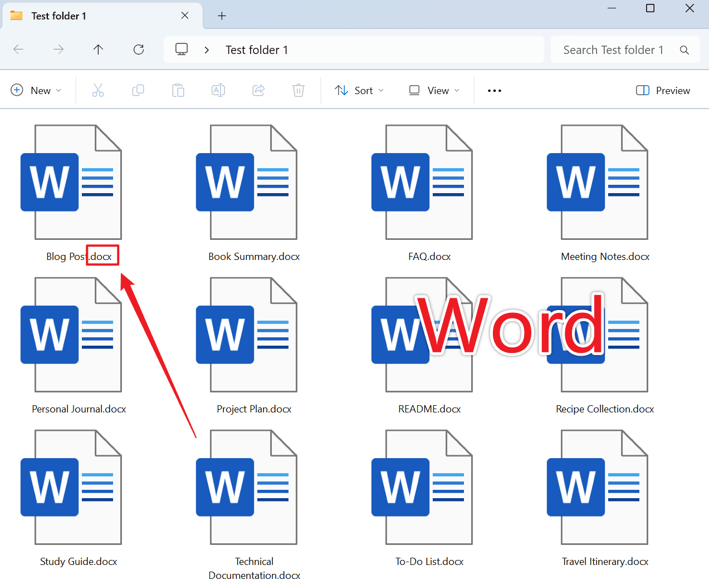This screenshot has height=585, width=709.
Task: Go up one folder level
Action: 99,50
